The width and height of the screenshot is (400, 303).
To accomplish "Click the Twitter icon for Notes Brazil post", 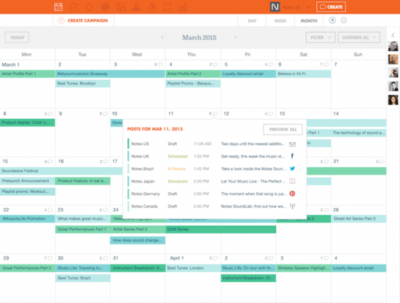I will coord(292,168).
